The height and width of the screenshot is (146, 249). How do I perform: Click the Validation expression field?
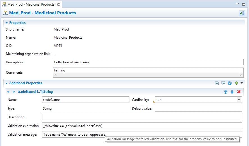coord(142,126)
